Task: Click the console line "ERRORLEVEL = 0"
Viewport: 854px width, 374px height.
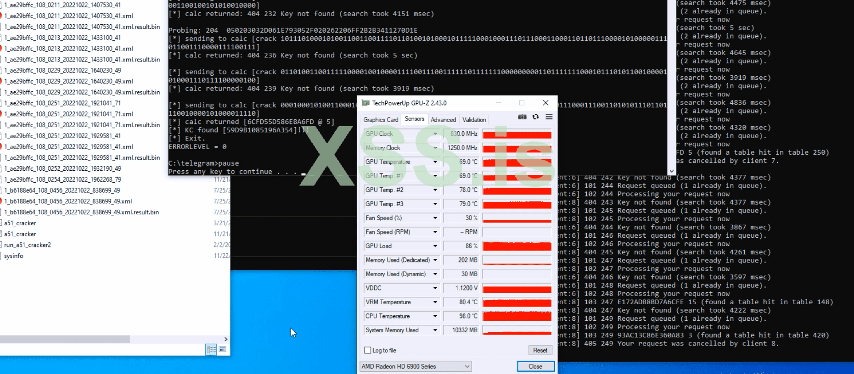Action: (197, 147)
